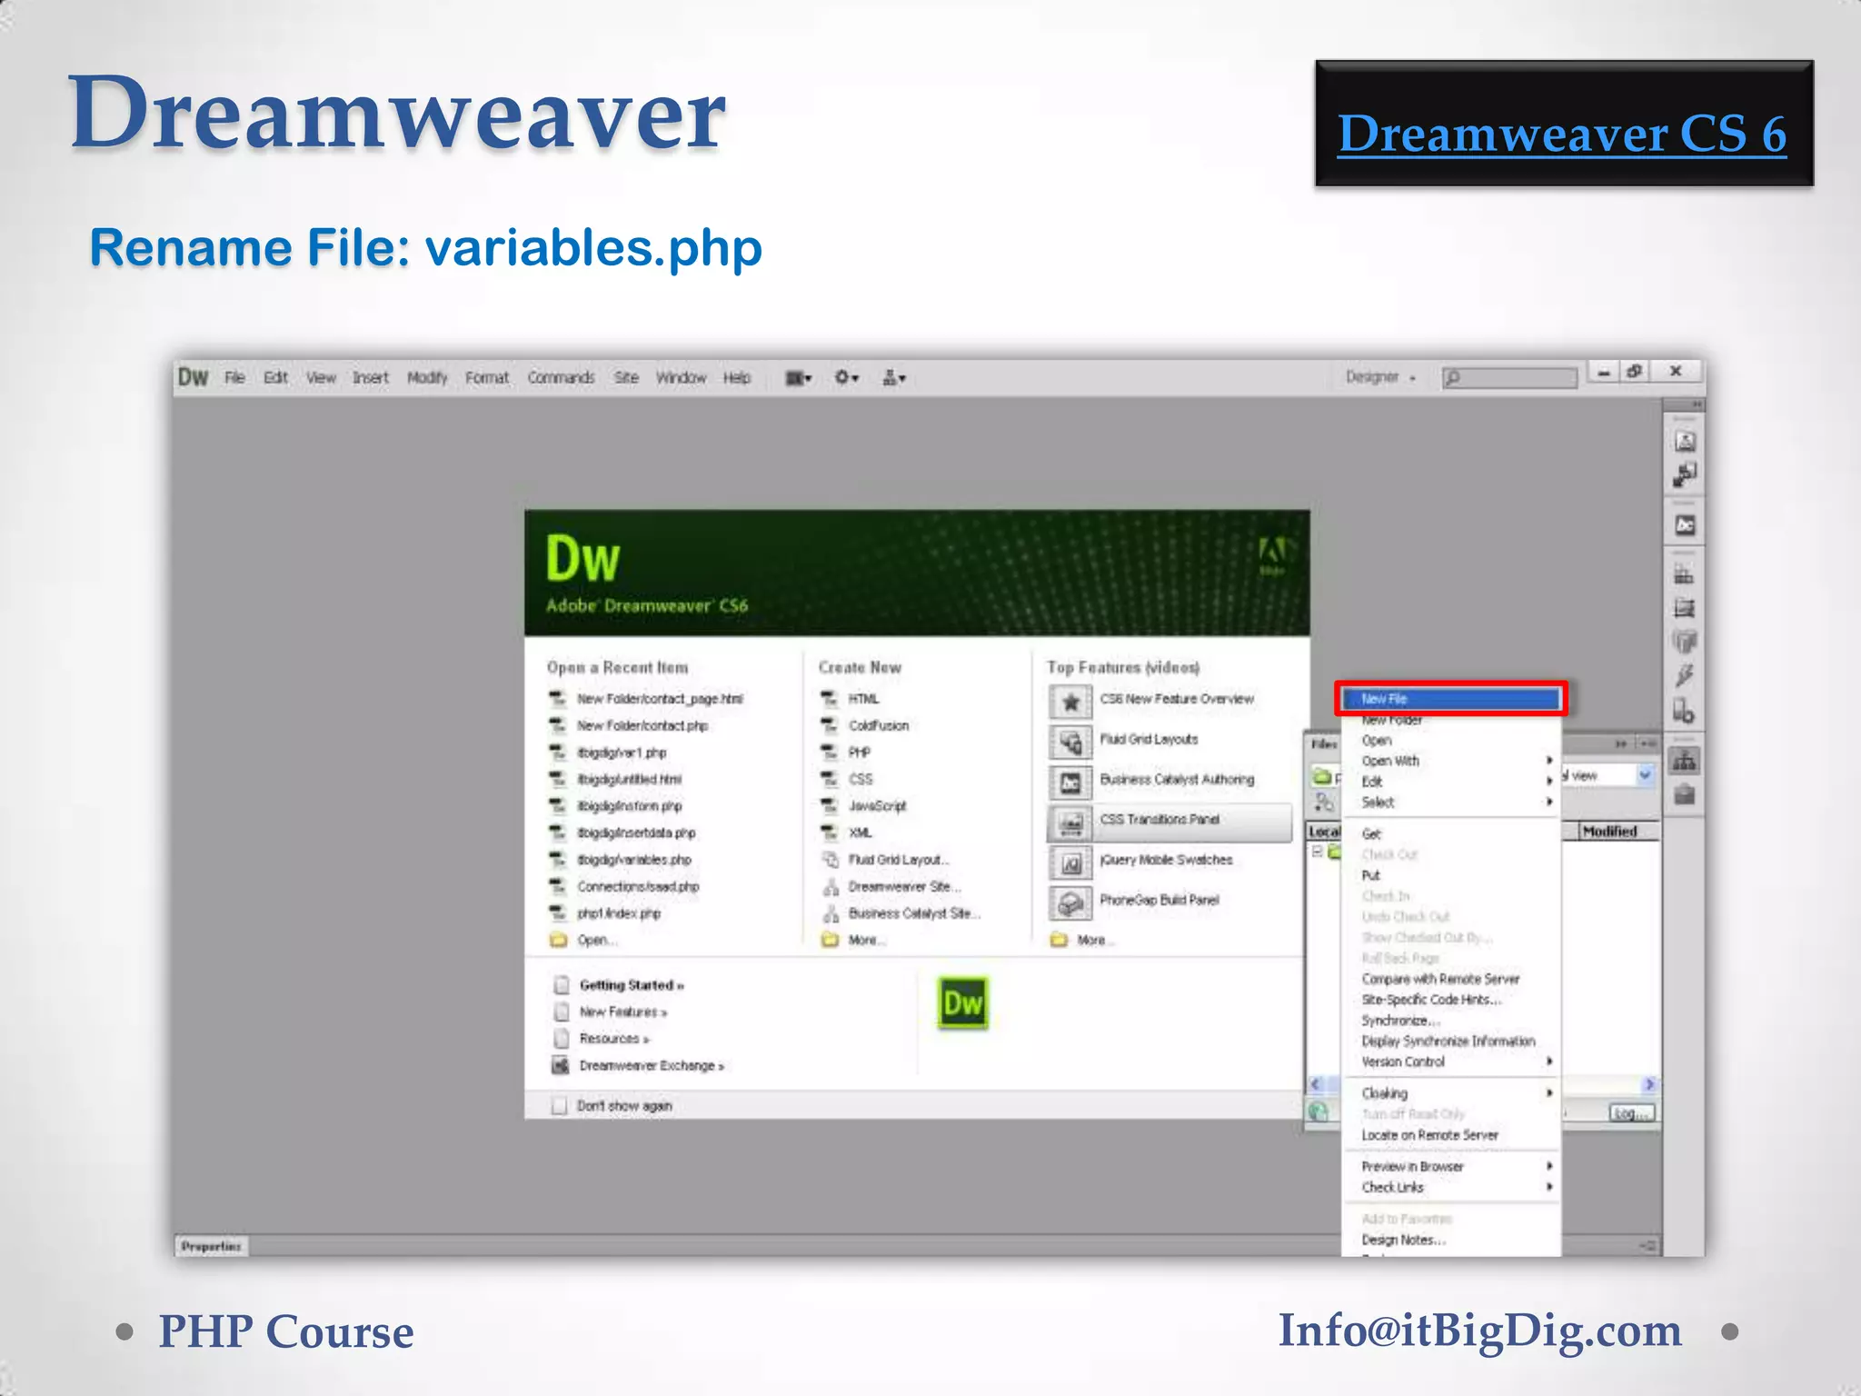Open recent file ibigdig/variables.php
This screenshot has width=1861, height=1396.
[634, 860]
